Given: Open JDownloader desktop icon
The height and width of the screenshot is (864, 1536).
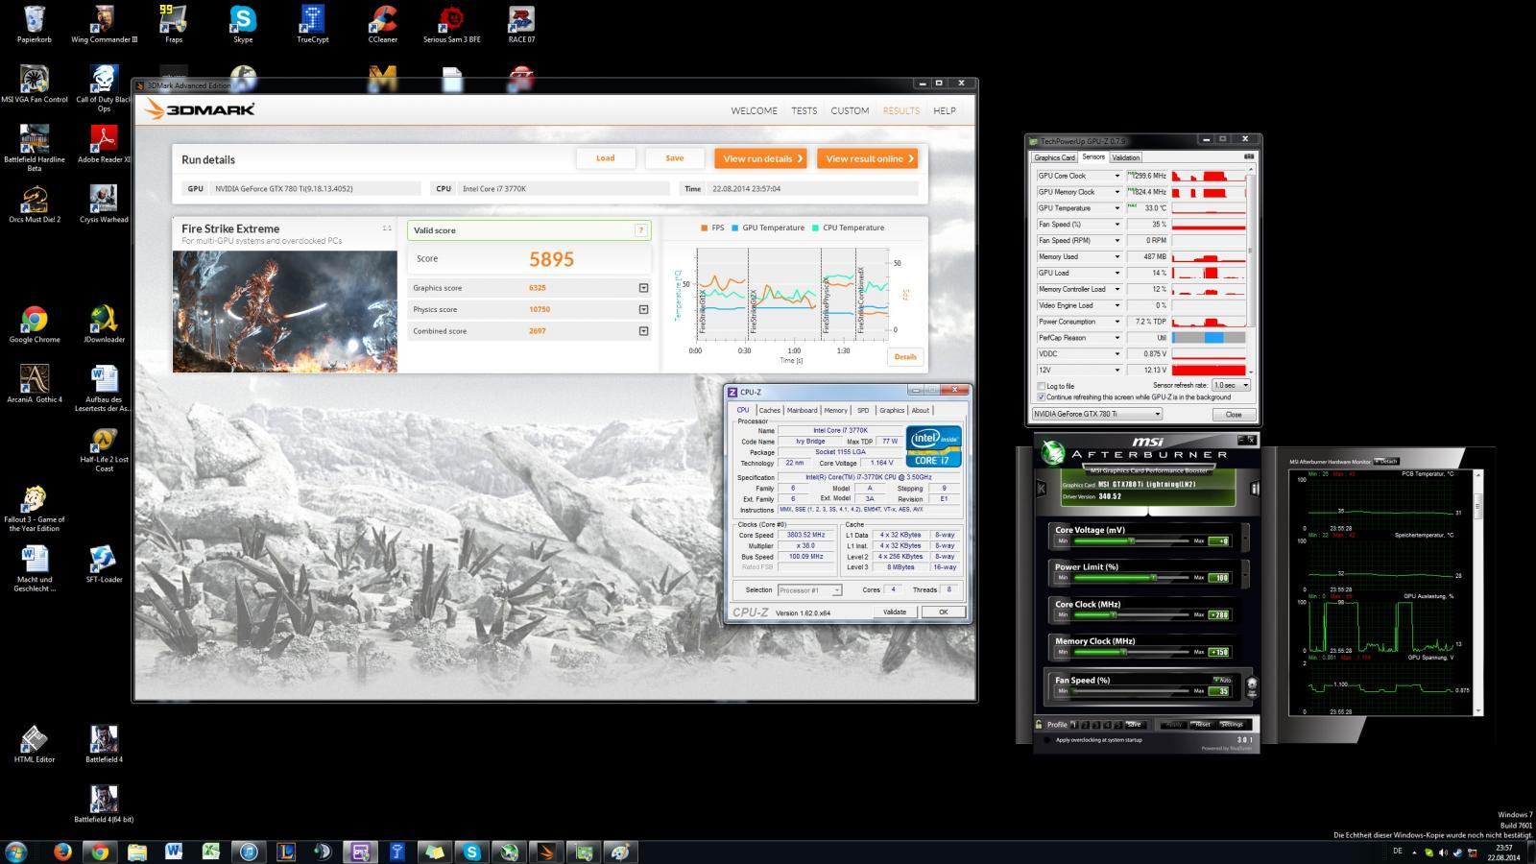Looking at the screenshot, I should pyautogui.click(x=104, y=324).
